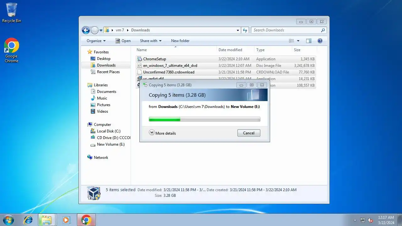
Task: Click the Search Downloads field
Action: point(286,30)
